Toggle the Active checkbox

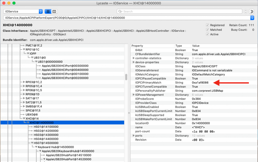[207, 34]
